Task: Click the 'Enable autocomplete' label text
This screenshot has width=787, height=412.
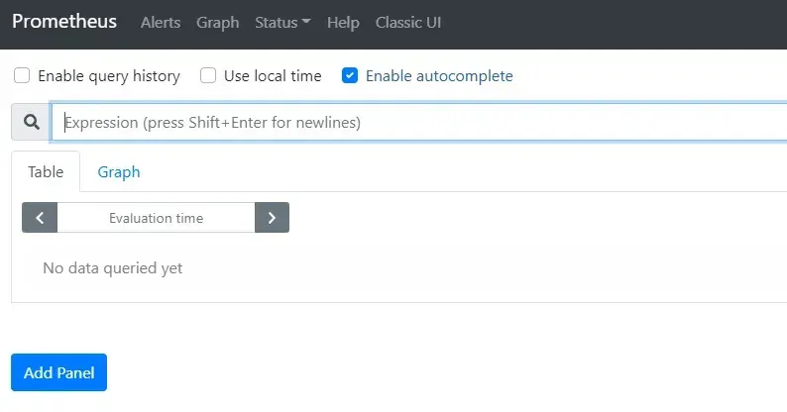Action: click(x=439, y=76)
